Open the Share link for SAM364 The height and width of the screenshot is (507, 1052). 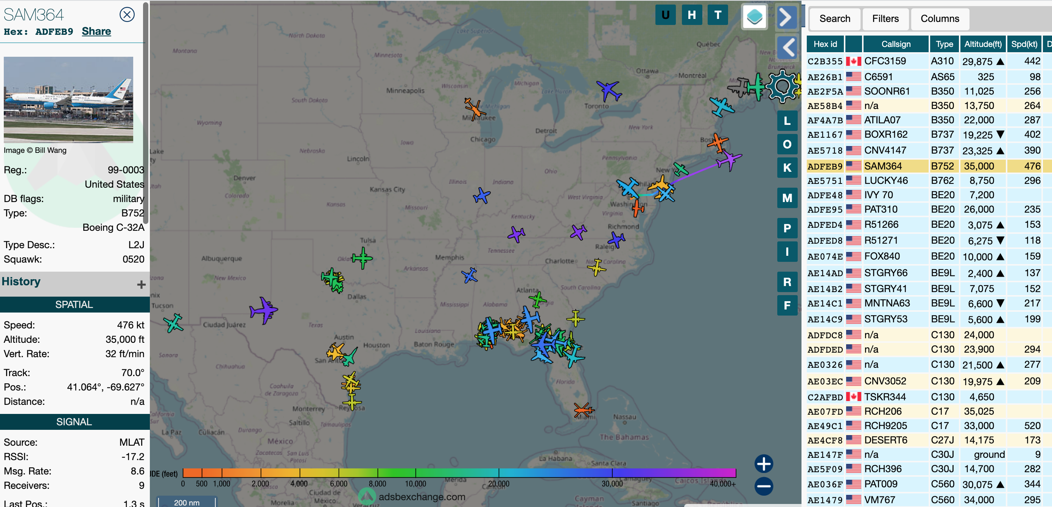[x=96, y=31]
